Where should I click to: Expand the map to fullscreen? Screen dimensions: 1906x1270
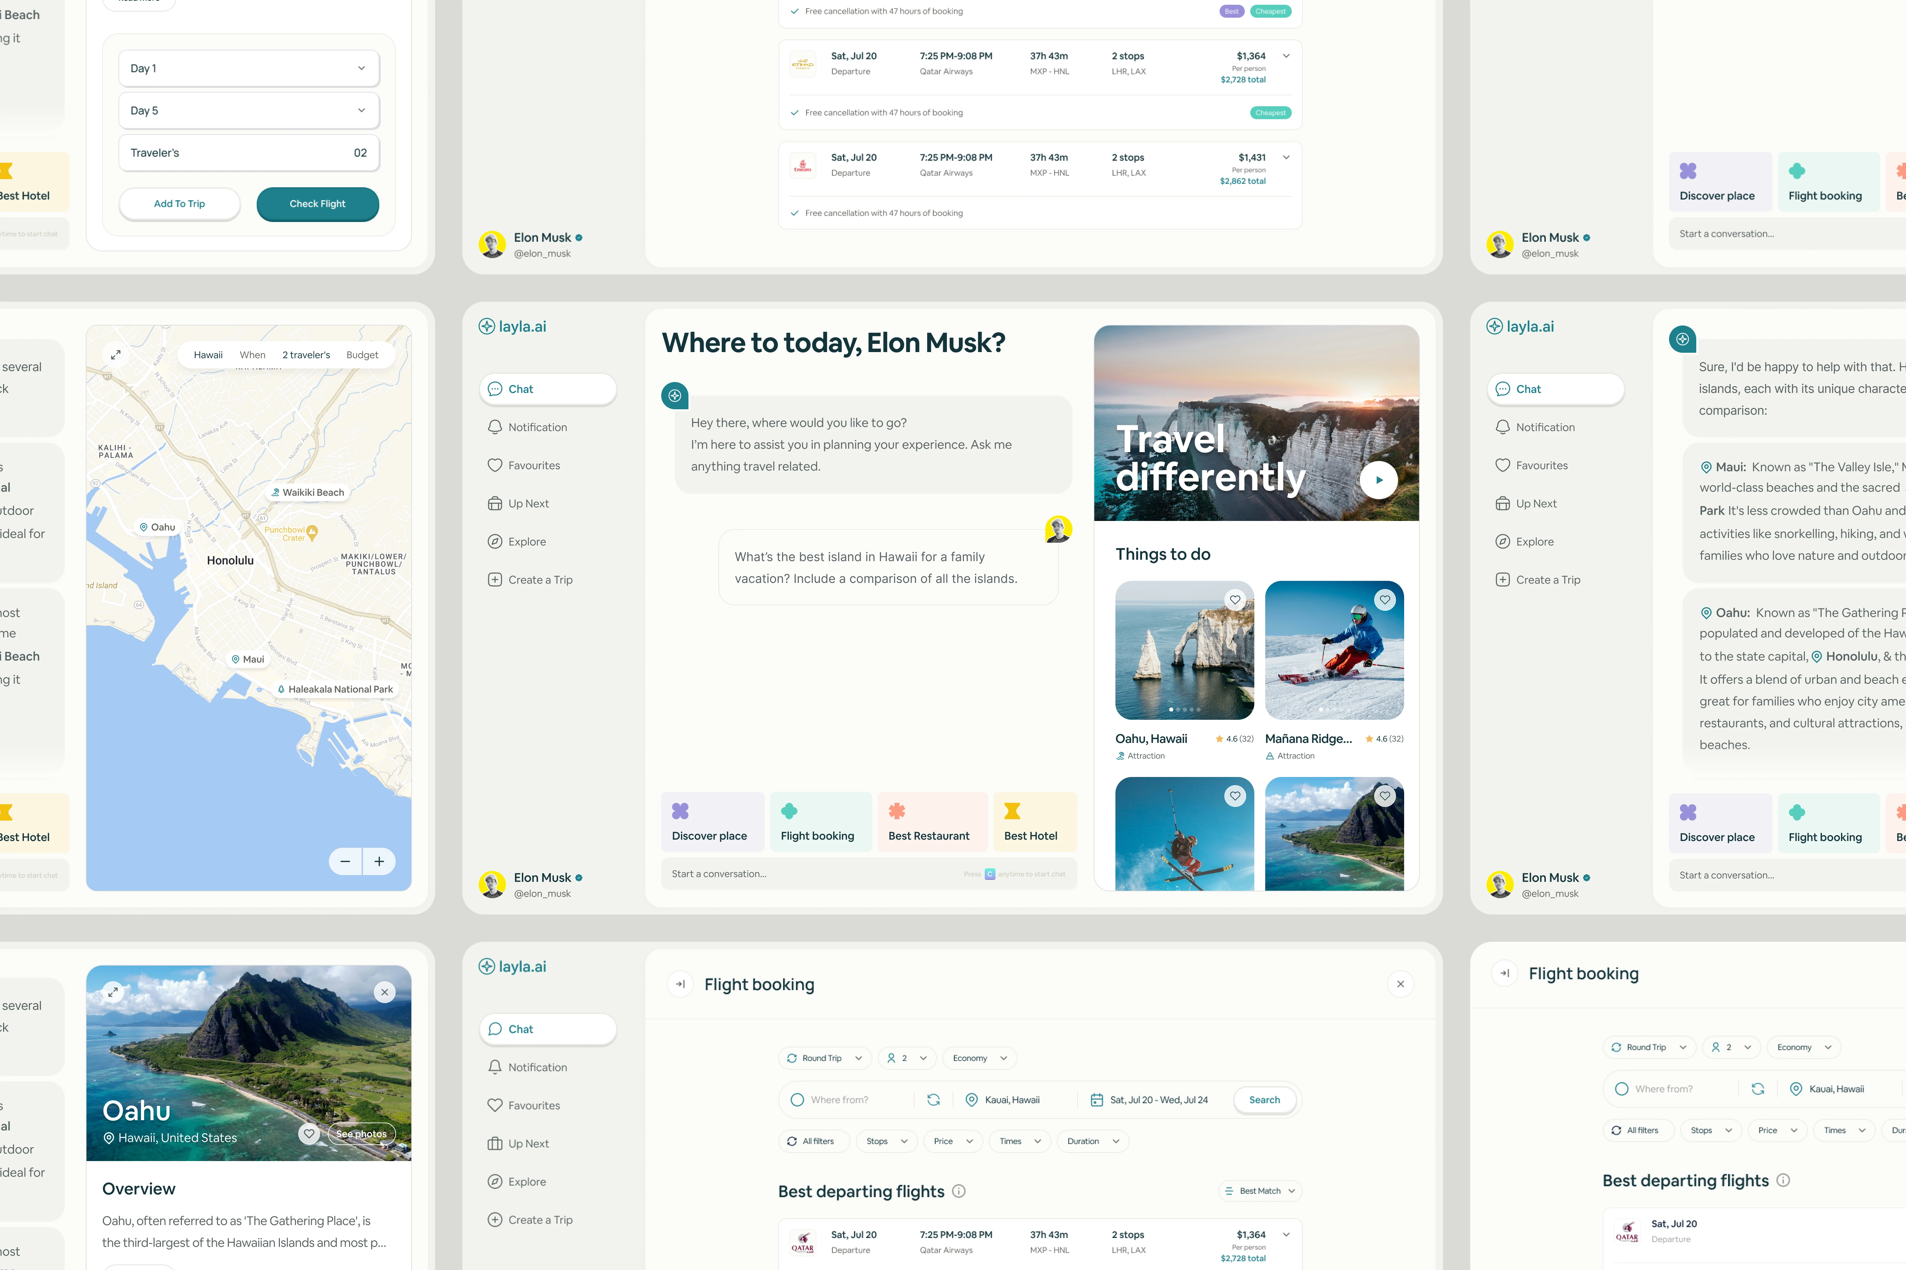[x=116, y=355]
